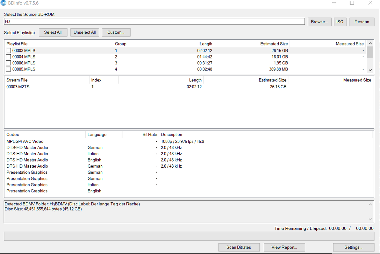Open Settings... dialog

tap(353, 247)
